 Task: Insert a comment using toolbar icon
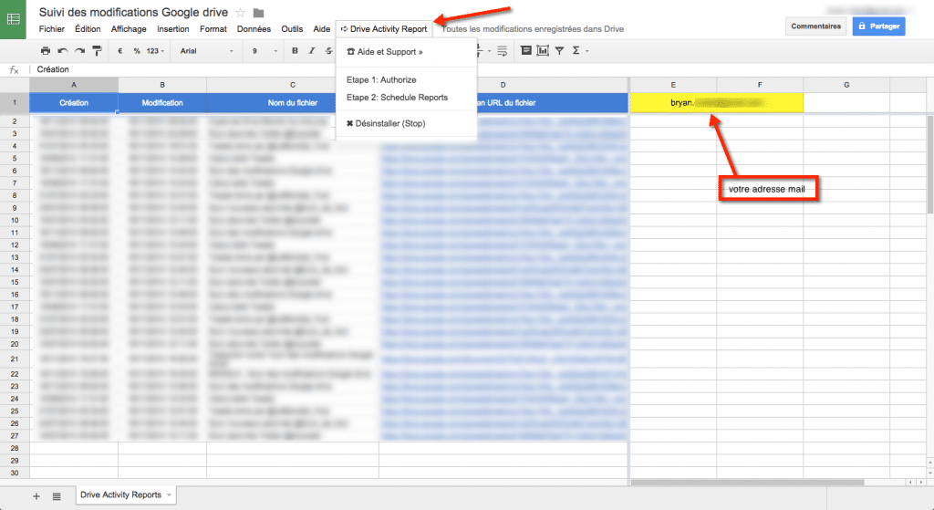(526, 51)
